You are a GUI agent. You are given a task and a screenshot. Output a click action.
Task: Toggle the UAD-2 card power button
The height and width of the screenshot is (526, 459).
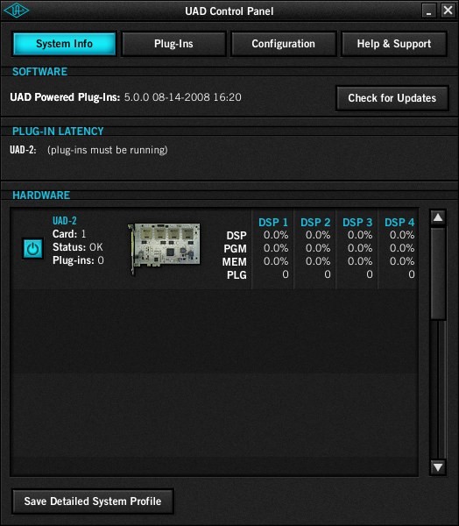pos(32,249)
